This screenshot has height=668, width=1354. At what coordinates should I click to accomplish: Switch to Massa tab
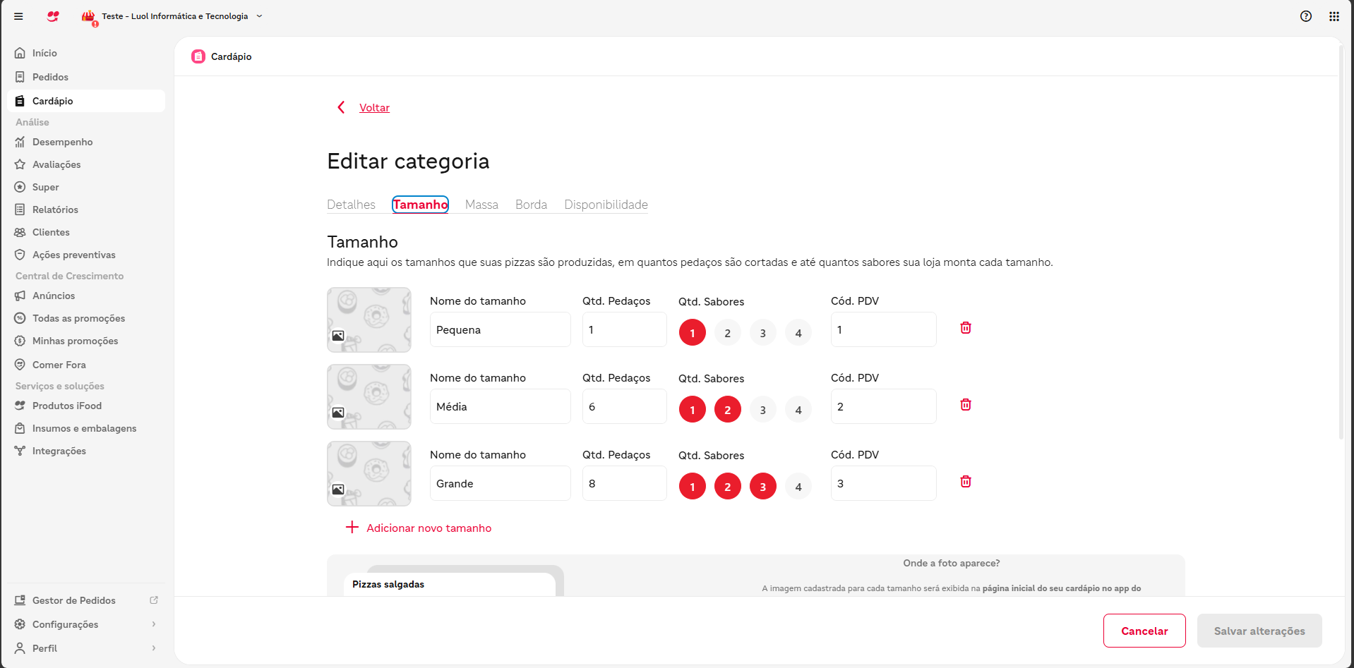click(x=481, y=205)
